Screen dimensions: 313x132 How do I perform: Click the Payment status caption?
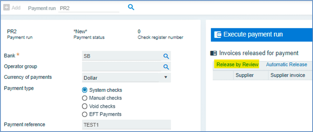coord(89,37)
